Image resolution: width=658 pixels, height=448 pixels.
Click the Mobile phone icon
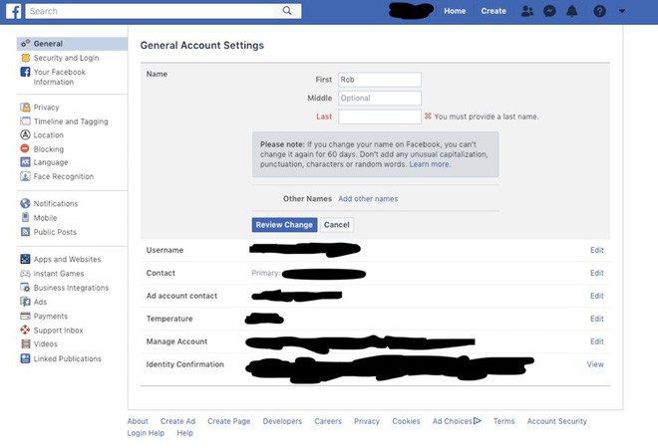click(x=25, y=217)
